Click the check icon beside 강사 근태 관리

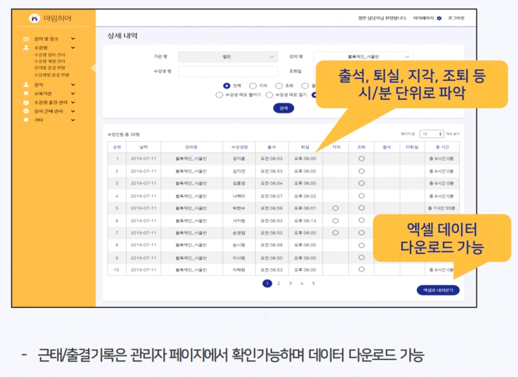point(26,111)
